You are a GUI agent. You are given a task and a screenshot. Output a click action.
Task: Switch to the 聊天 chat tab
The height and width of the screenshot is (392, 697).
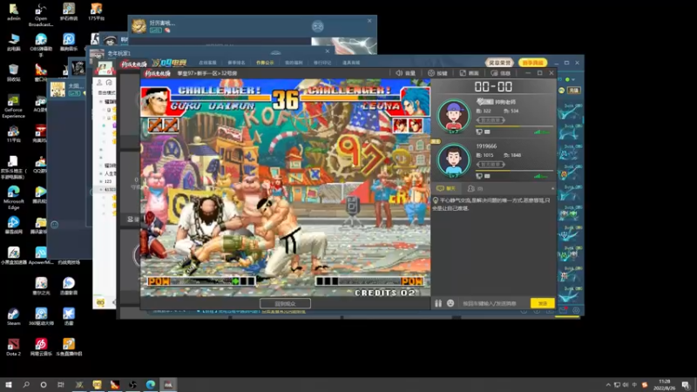point(446,188)
